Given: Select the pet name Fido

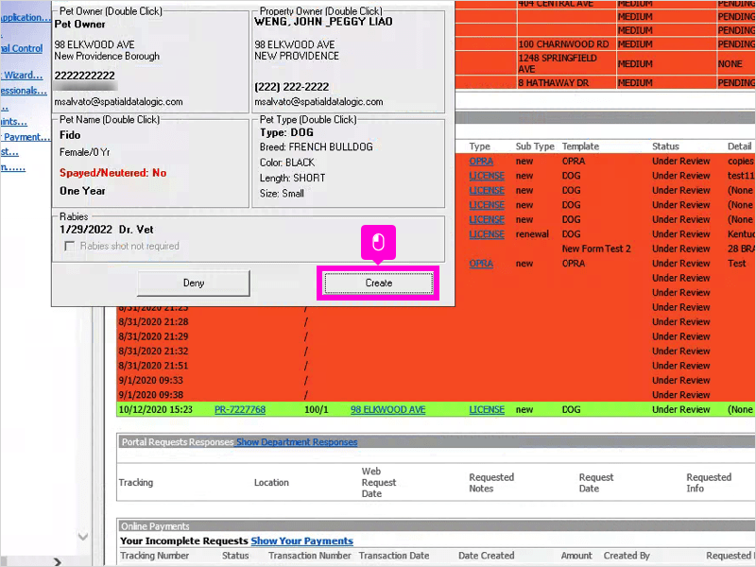Looking at the screenshot, I should (x=70, y=135).
